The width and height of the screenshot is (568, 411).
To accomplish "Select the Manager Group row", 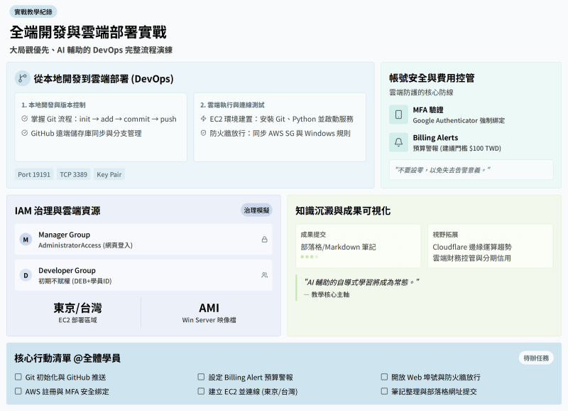I will point(143,240).
